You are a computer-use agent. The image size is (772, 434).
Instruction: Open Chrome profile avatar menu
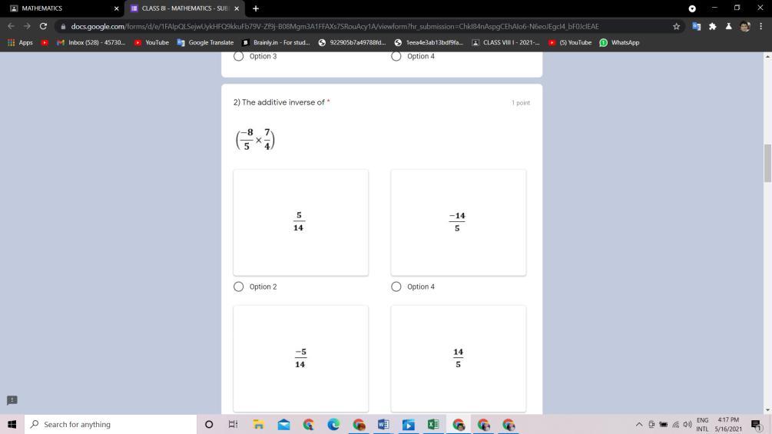744,26
